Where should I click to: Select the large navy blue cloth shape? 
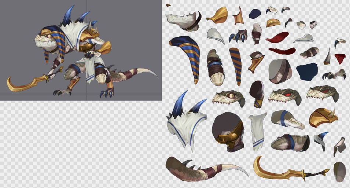point(307,72)
